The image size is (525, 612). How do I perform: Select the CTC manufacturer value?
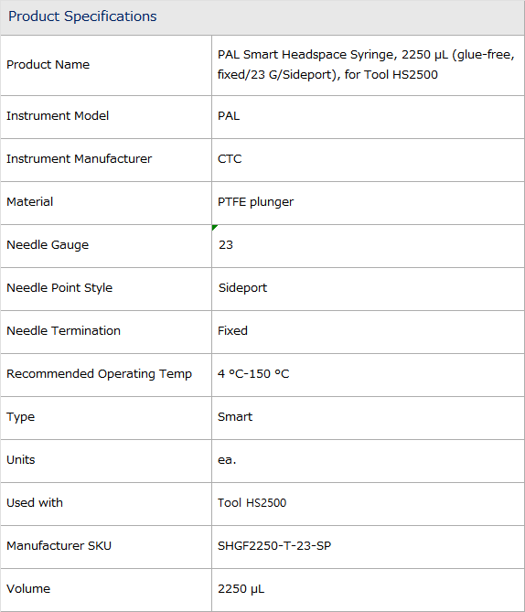230,159
